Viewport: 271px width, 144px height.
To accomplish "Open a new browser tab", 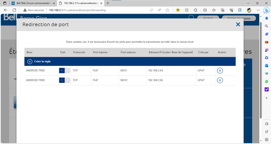I will 108,3.
